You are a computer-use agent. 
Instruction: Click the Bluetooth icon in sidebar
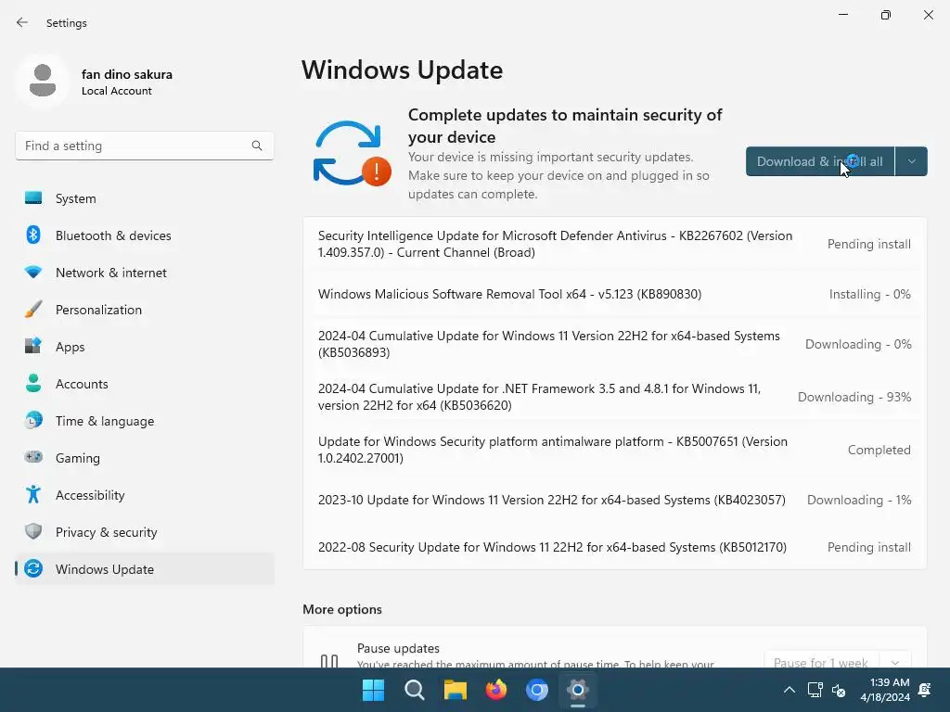tap(33, 235)
